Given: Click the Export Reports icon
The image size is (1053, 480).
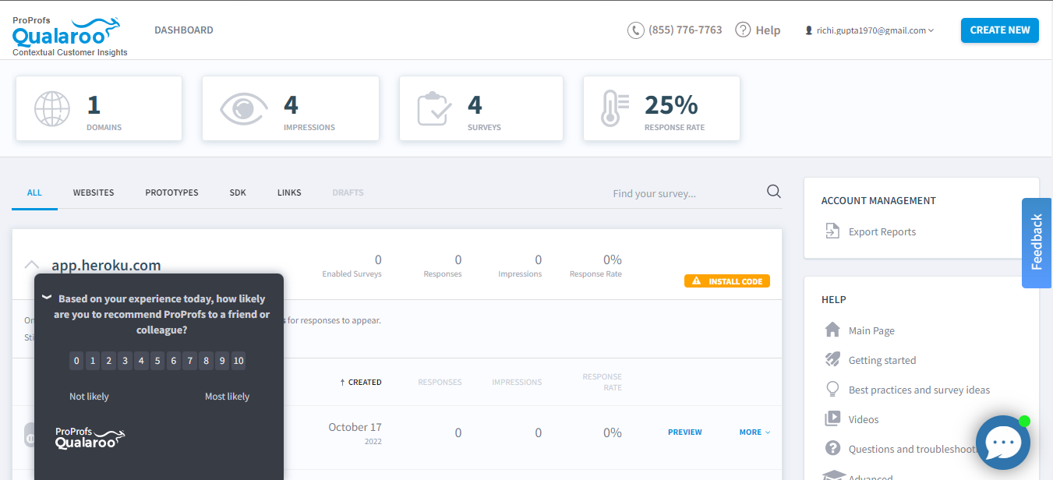Looking at the screenshot, I should coord(832,231).
